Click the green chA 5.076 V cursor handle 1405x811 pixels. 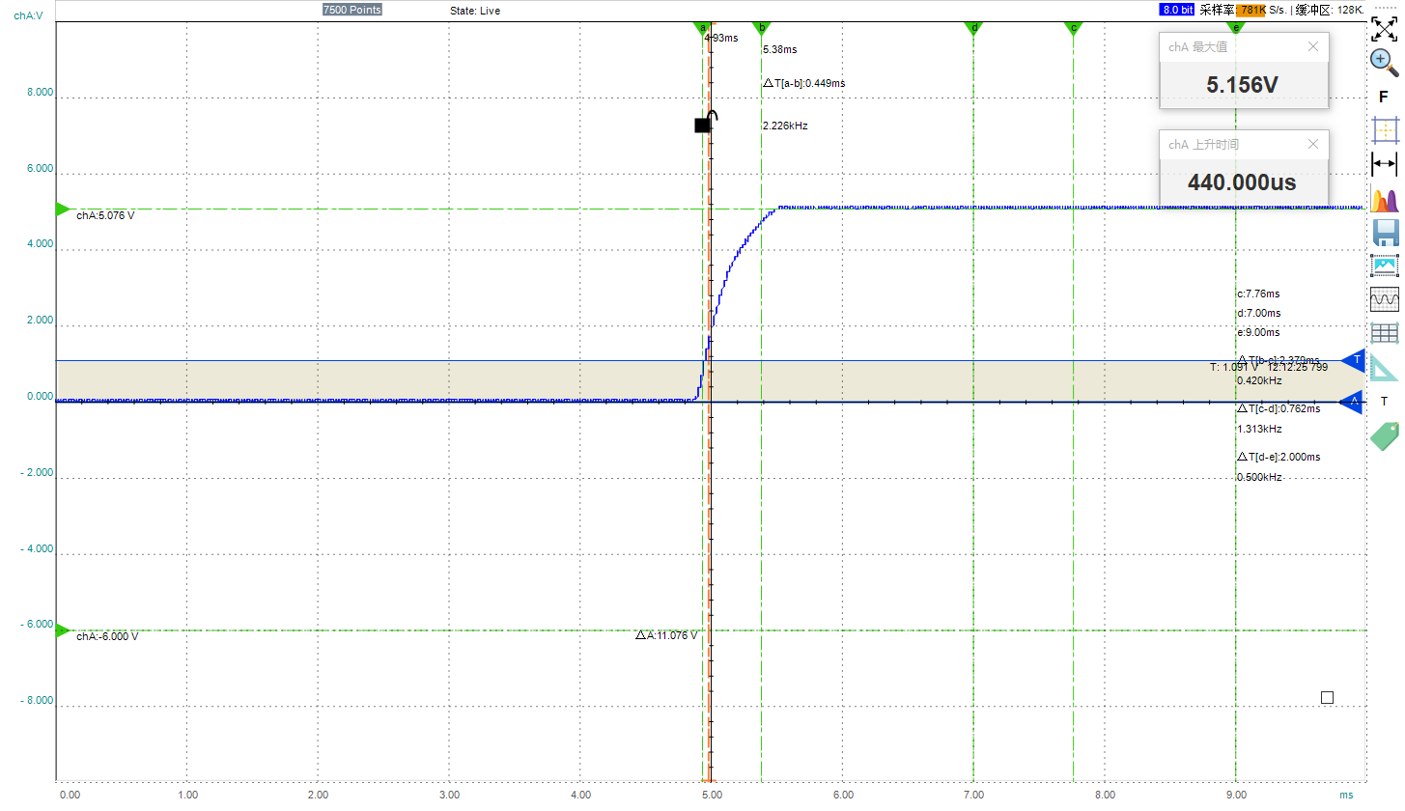tap(64, 210)
